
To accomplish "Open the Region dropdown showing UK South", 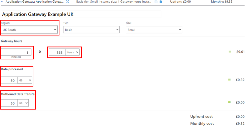I will click(x=29, y=30).
